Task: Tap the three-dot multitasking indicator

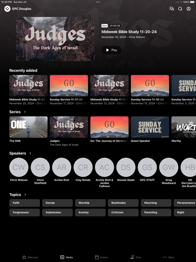Action: coord(98,2)
